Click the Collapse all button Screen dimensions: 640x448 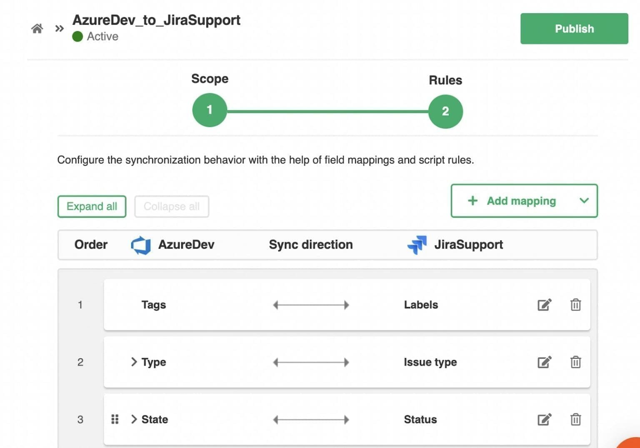click(171, 206)
